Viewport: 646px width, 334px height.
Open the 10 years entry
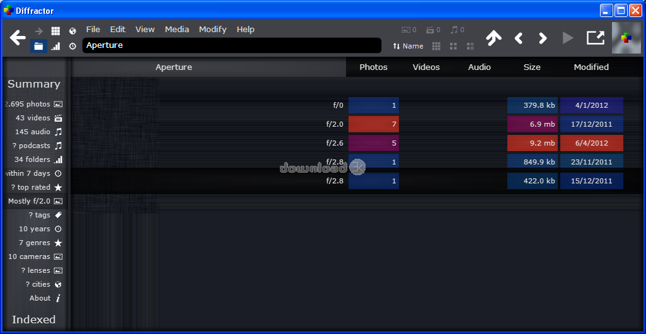click(40, 229)
